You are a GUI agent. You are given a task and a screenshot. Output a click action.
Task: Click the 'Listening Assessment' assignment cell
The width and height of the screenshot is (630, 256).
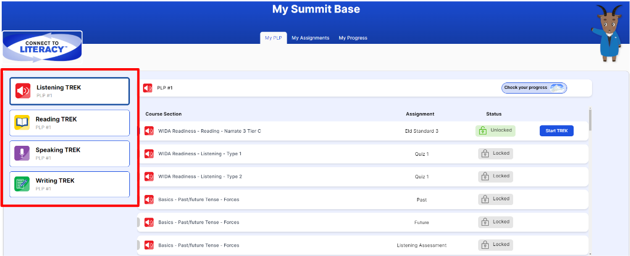click(421, 245)
